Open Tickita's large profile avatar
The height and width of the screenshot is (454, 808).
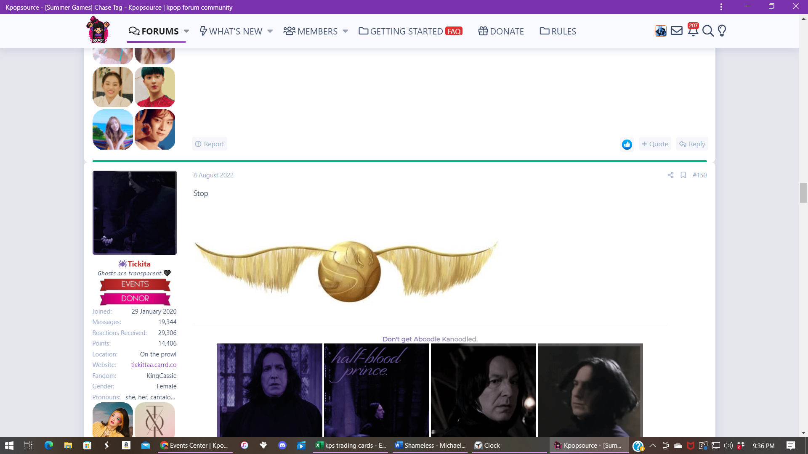pos(135,212)
